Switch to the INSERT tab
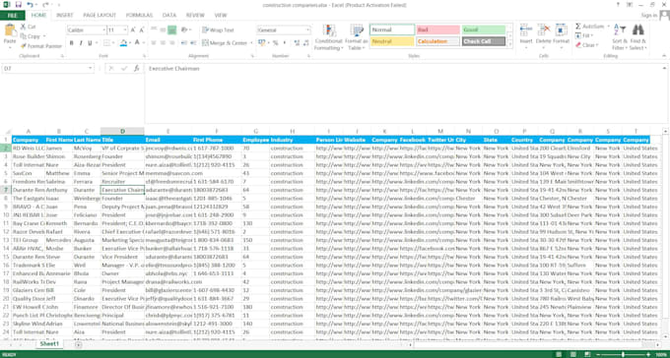Viewport: 670px width, 358px height. [x=64, y=15]
